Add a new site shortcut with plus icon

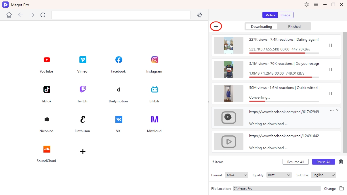(83, 151)
